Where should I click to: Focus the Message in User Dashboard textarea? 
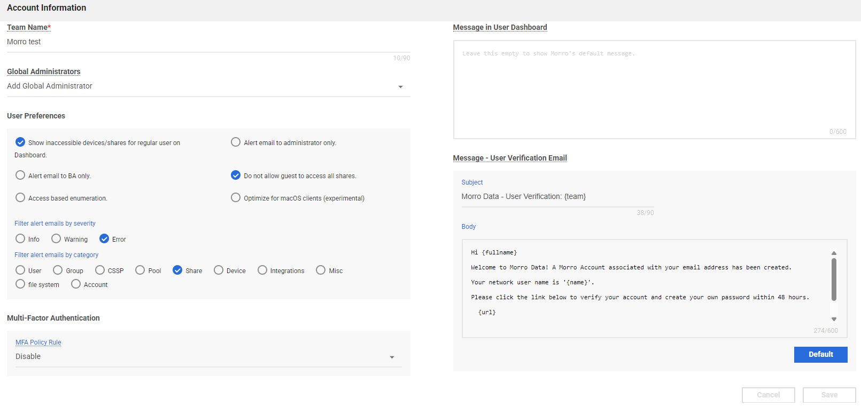point(654,90)
